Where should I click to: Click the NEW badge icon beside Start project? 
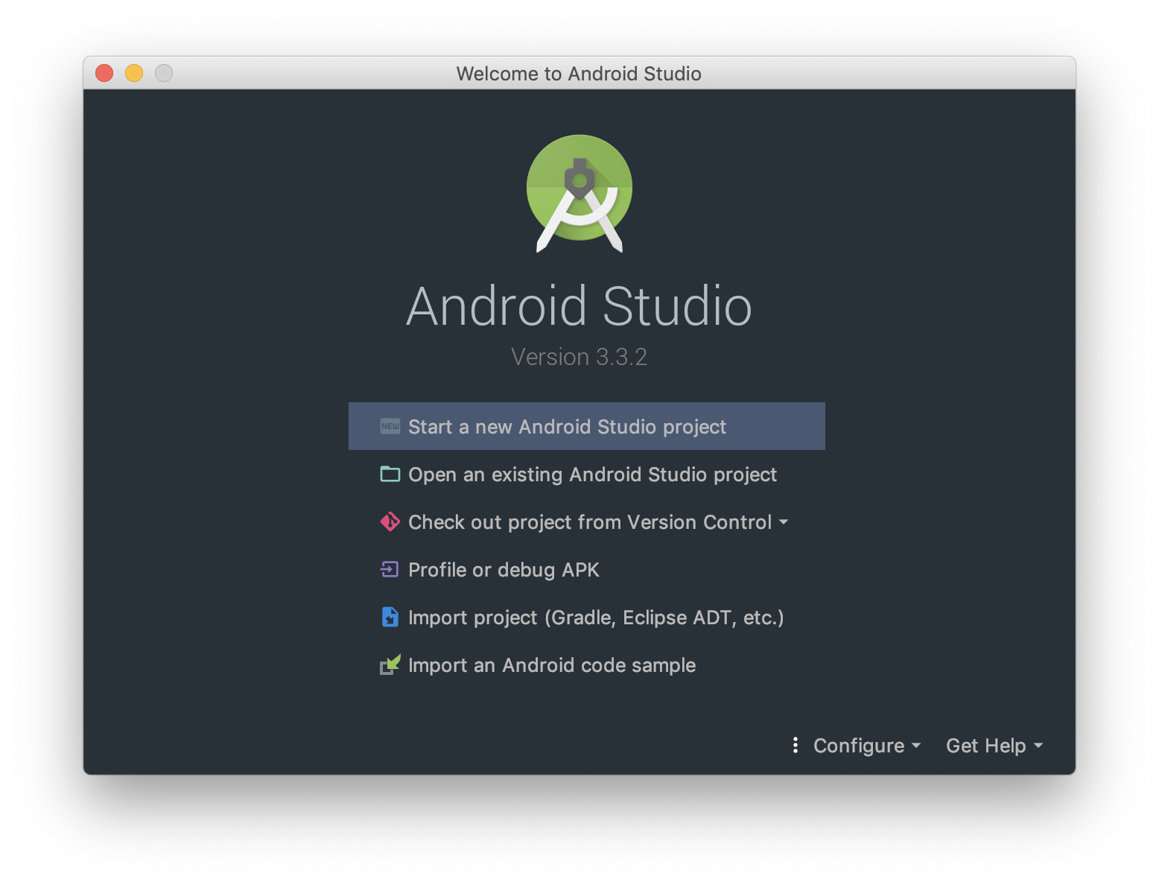pyautogui.click(x=390, y=426)
